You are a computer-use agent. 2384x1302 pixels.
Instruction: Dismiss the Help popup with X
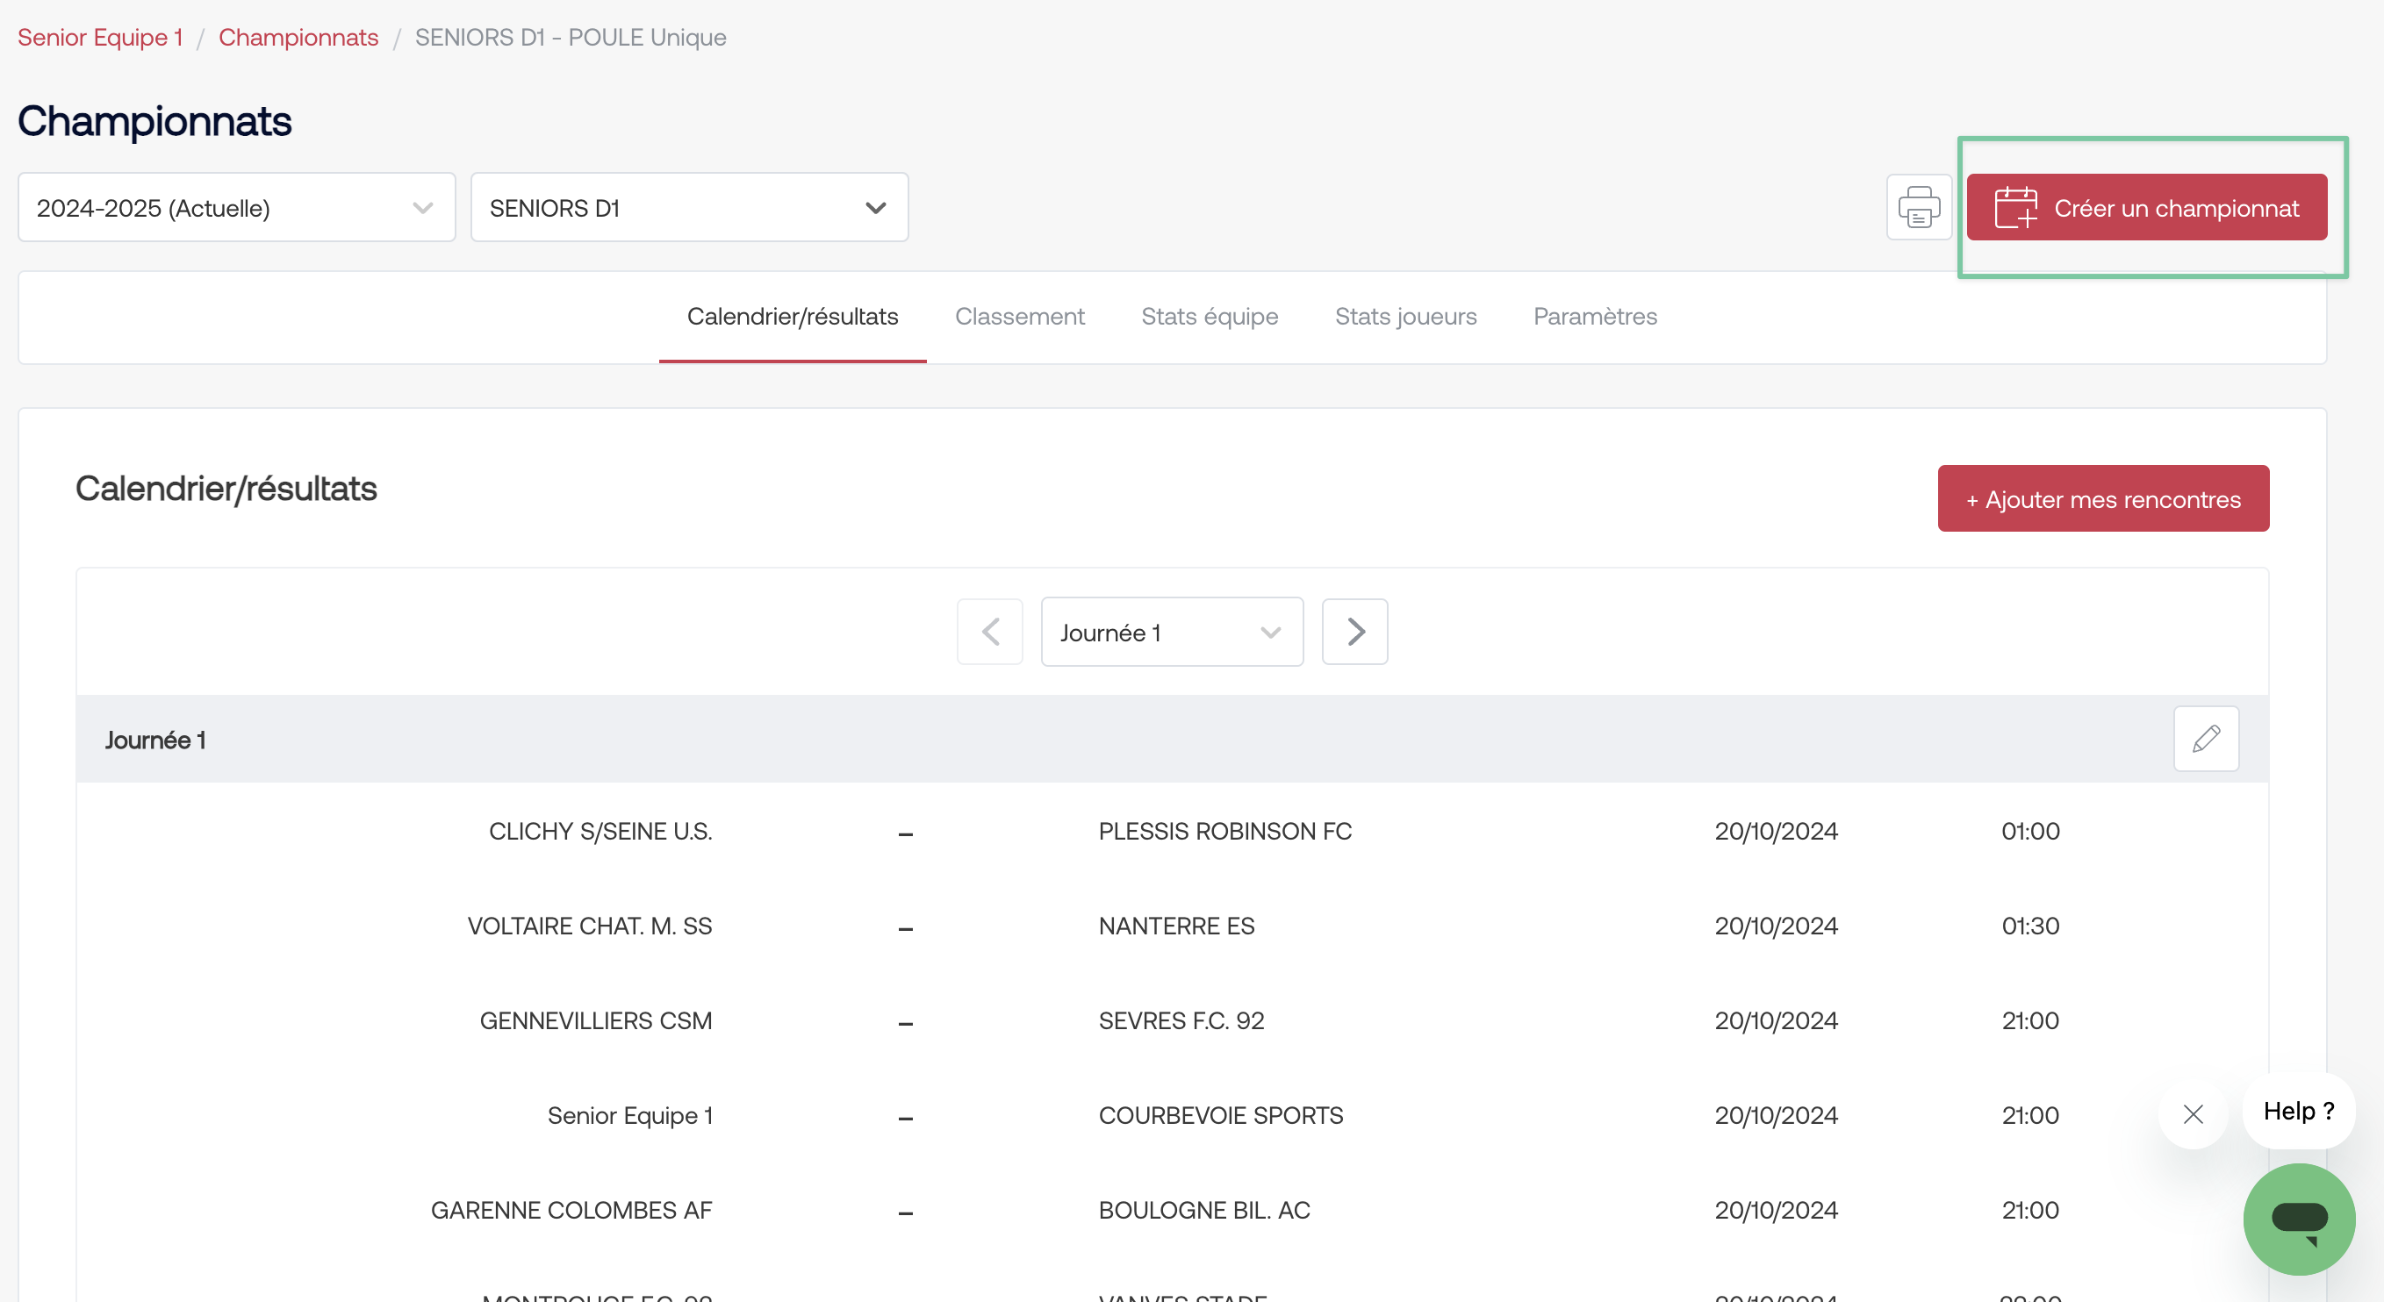pos(2193,1113)
